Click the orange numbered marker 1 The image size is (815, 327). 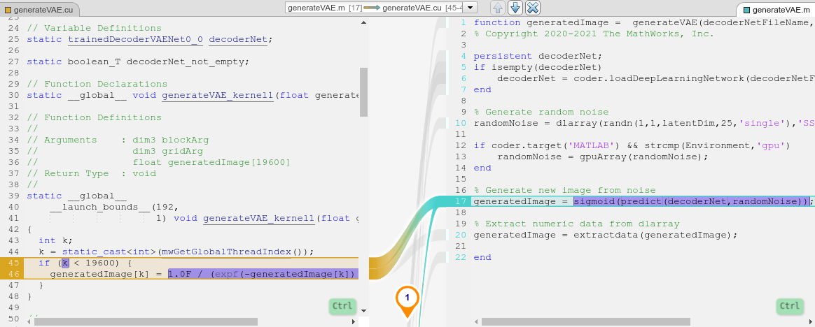(407, 298)
